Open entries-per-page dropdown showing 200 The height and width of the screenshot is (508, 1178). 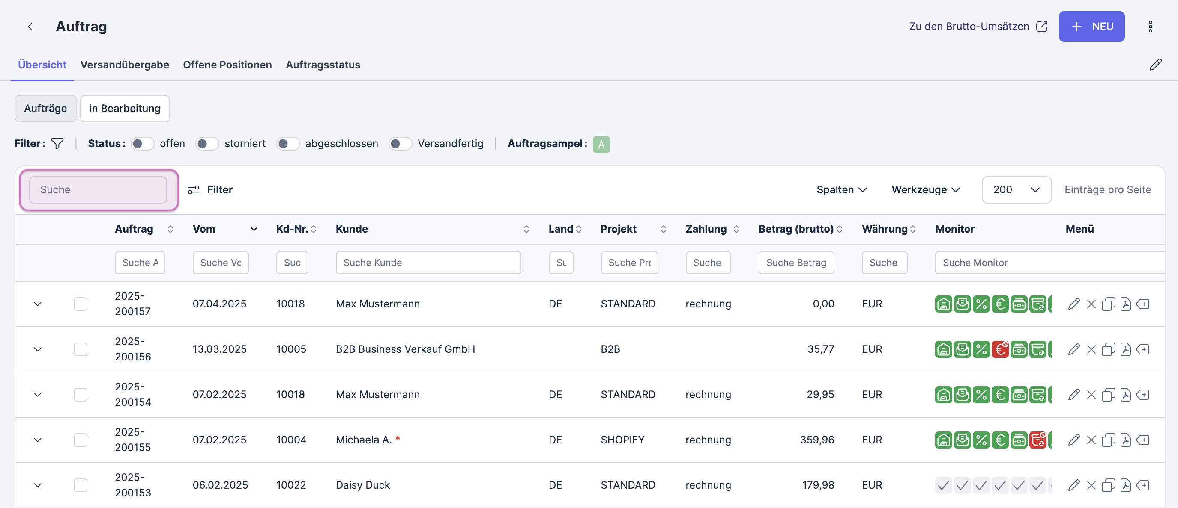pos(1016,190)
